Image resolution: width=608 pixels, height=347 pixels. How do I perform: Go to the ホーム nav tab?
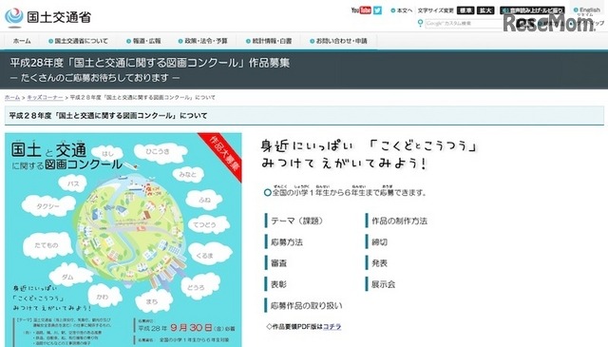(22, 41)
